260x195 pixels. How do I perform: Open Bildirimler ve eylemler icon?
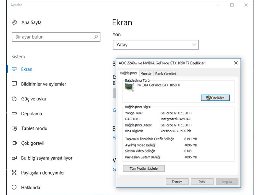point(14,84)
